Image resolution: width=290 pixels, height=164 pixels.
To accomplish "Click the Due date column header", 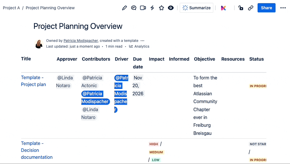I will coord(138,63).
